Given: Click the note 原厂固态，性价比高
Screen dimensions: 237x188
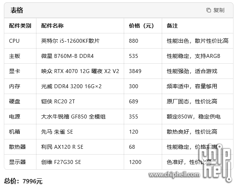Looking at the screenshot, I should (192, 101).
